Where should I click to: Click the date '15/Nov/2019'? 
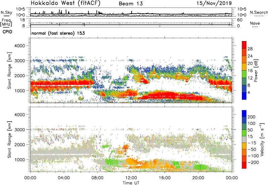[x=214, y=3]
